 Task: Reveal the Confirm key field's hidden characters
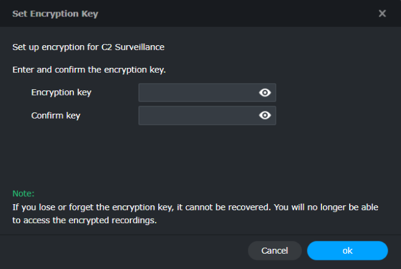click(x=265, y=116)
